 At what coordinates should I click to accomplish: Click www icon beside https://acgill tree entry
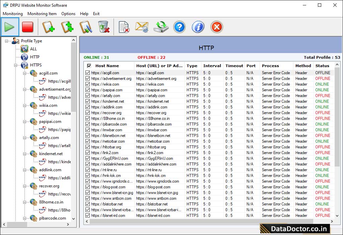43,81
